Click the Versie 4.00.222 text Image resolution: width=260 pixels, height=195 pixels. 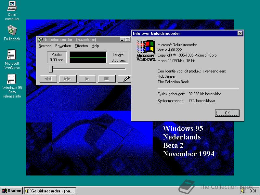tap(170, 50)
